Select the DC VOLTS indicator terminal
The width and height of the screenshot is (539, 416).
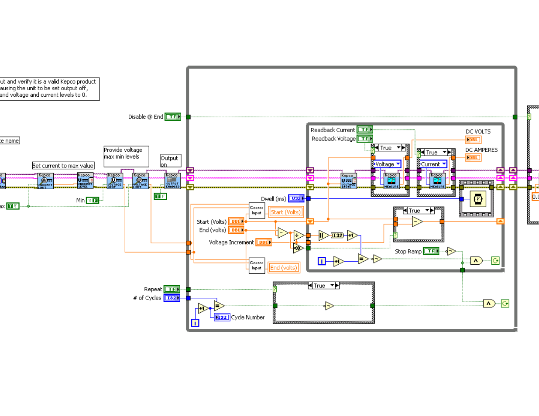pyautogui.click(x=474, y=140)
